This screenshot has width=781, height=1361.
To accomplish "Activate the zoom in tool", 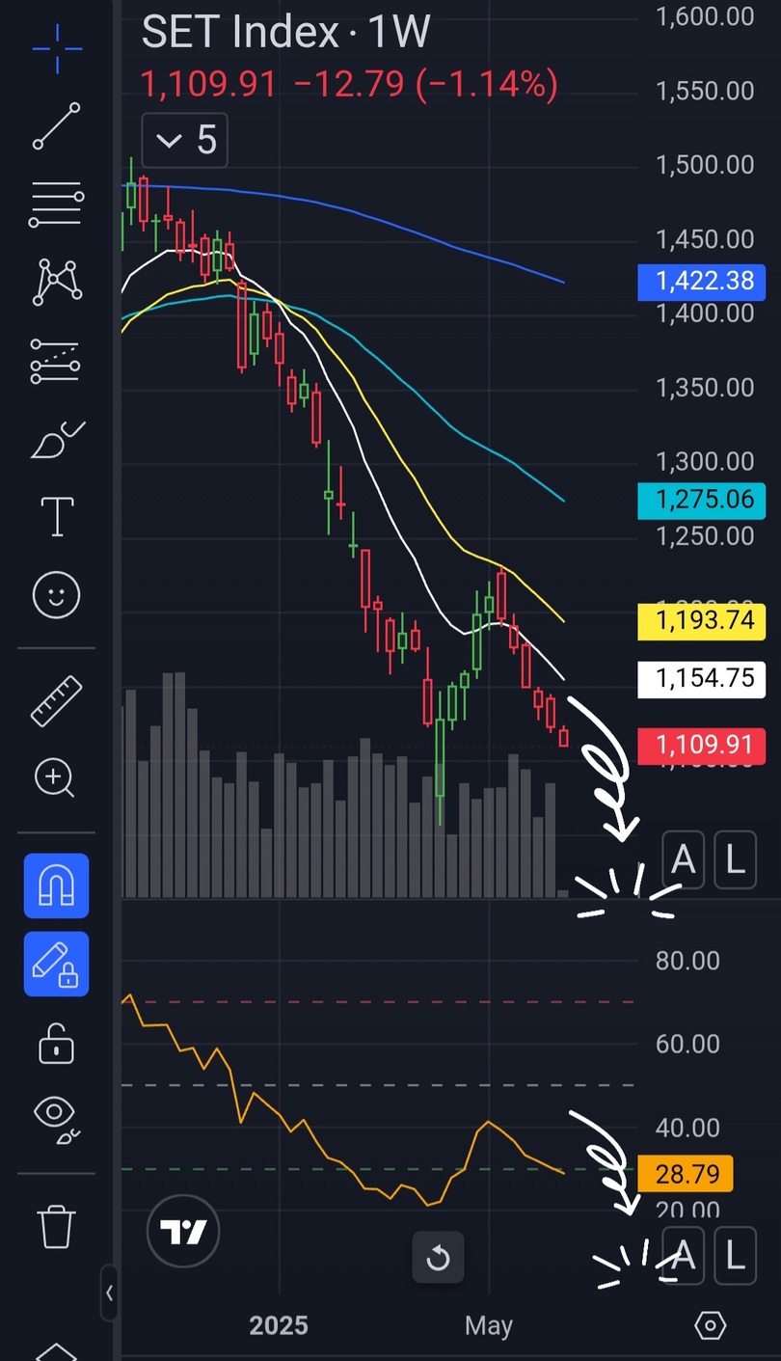I will [55, 777].
